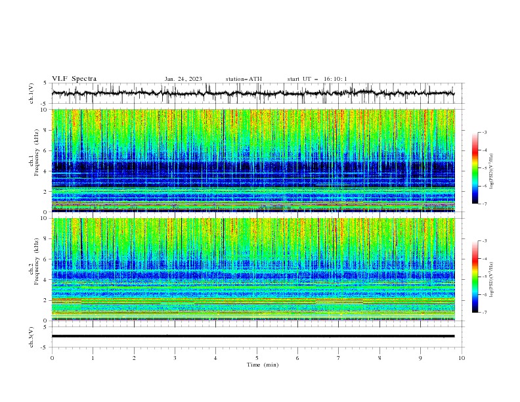Select the "Time (min)" axis label
Image resolution: width=520 pixels, height=402 pixels.
pos(263,365)
